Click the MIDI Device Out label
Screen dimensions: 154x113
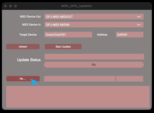30,17
